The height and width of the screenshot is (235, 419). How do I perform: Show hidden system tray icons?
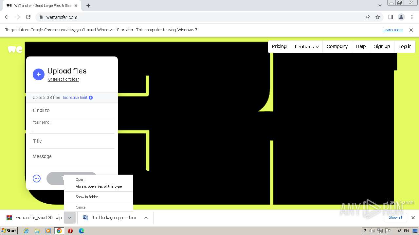365,231
